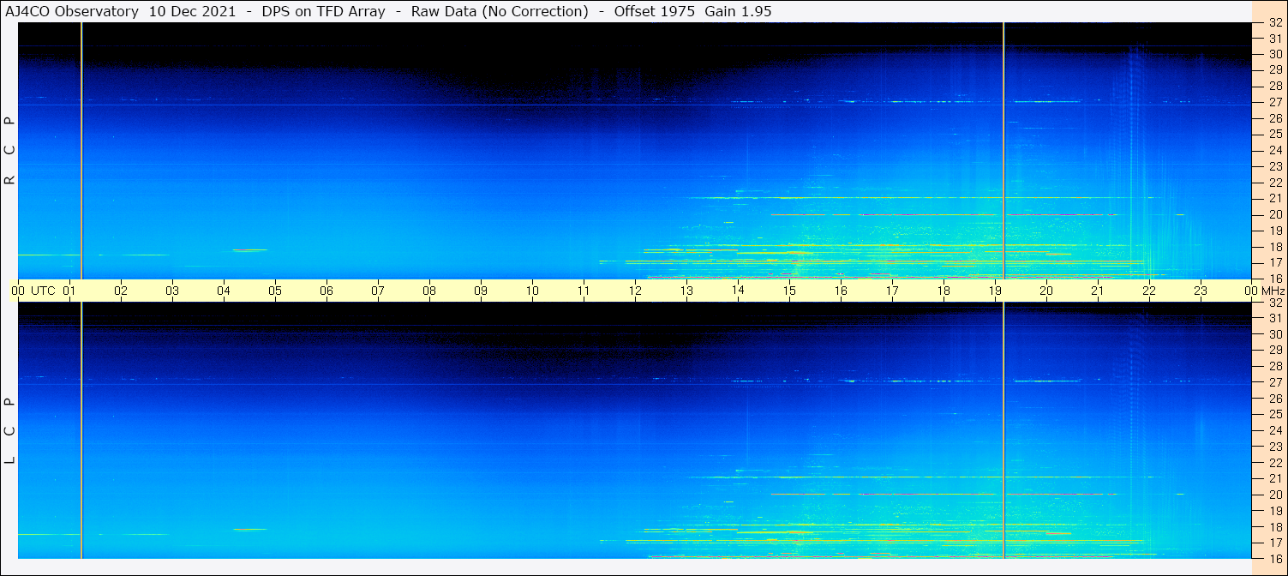The image size is (1288, 576).
Task: Click the "AJ4CO Observatory" title text
Action: pyautogui.click(x=74, y=11)
